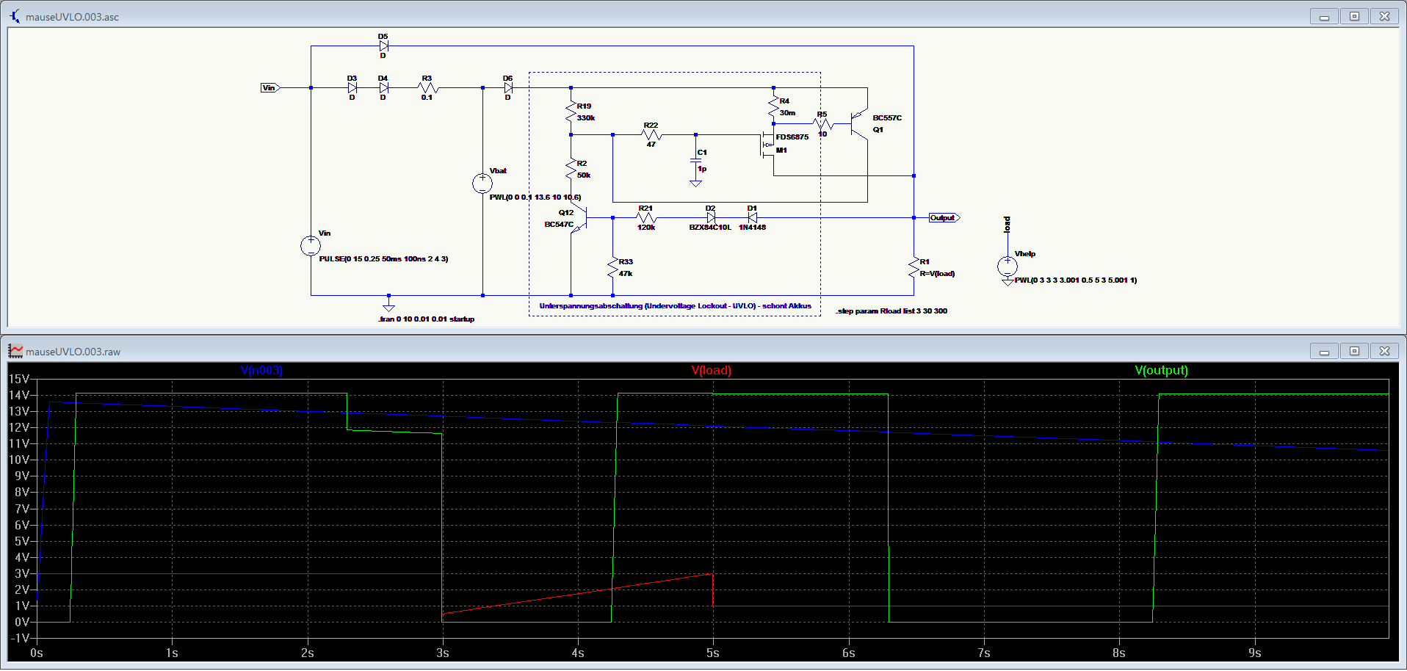
Task: Click the mauseUVLO.003.asc window title icon
Action: coord(15,16)
